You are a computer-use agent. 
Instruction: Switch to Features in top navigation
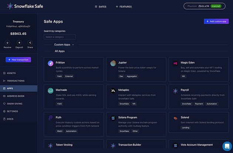coord(124,7)
